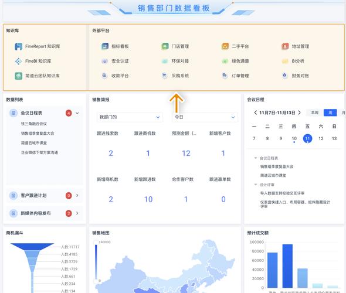The height and width of the screenshot is (293, 346).
Task: Open the BI分析 icon
Action: (x=285, y=61)
